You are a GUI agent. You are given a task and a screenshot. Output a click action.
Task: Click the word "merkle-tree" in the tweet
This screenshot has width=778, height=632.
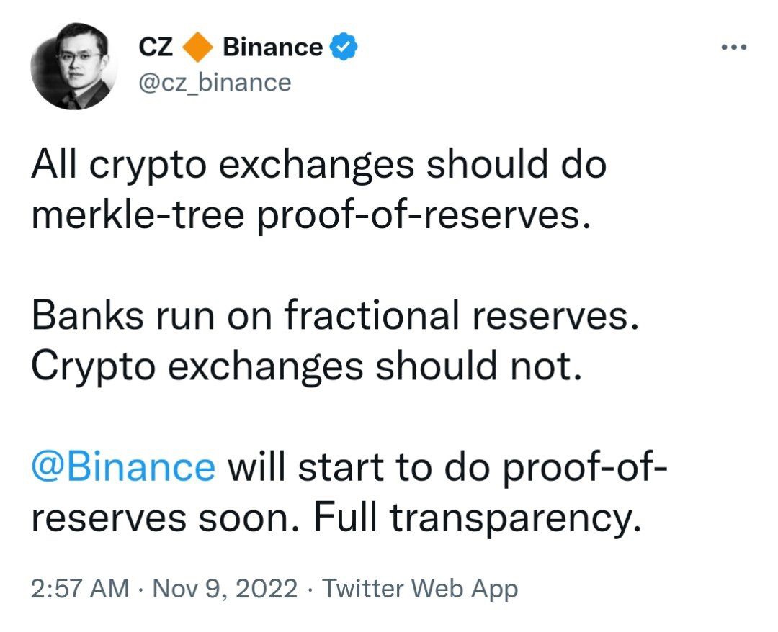[x=138, y=215]
